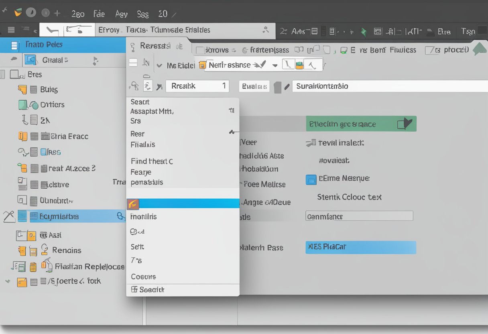The image size is (488, 334).
Task: Select the orange Kotlin icon in the context menu
Action: (133, 204)
